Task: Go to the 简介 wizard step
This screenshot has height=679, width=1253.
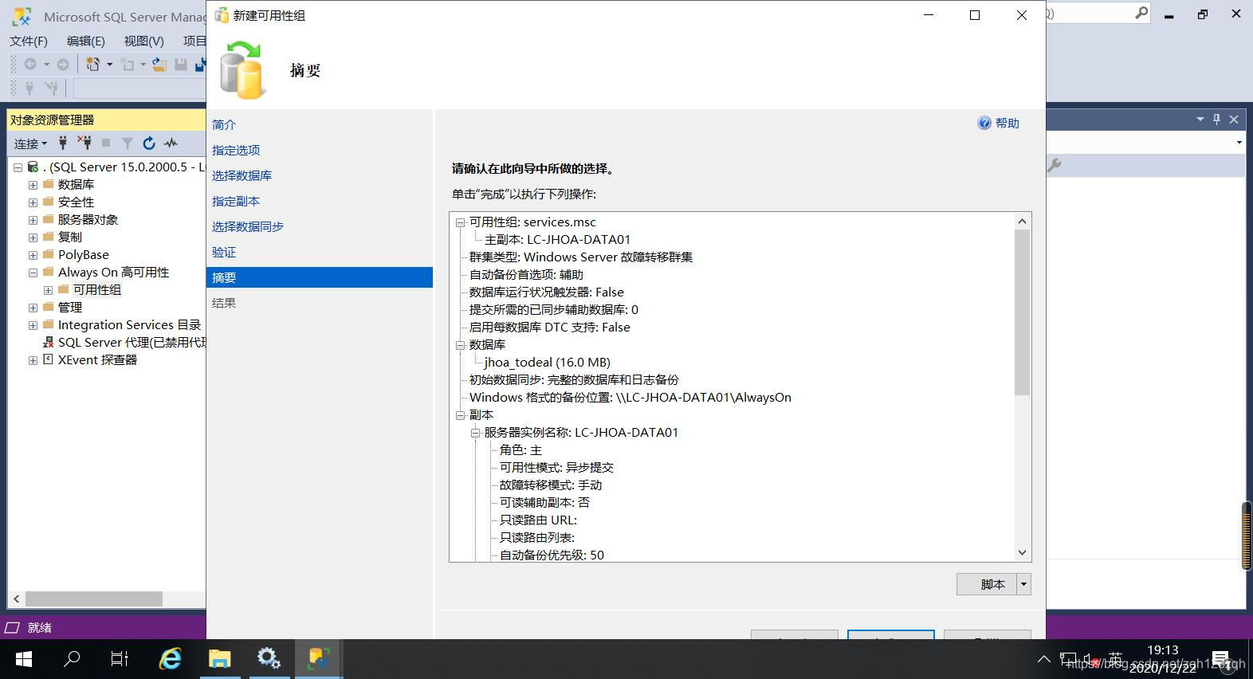Action: [224, 124]
